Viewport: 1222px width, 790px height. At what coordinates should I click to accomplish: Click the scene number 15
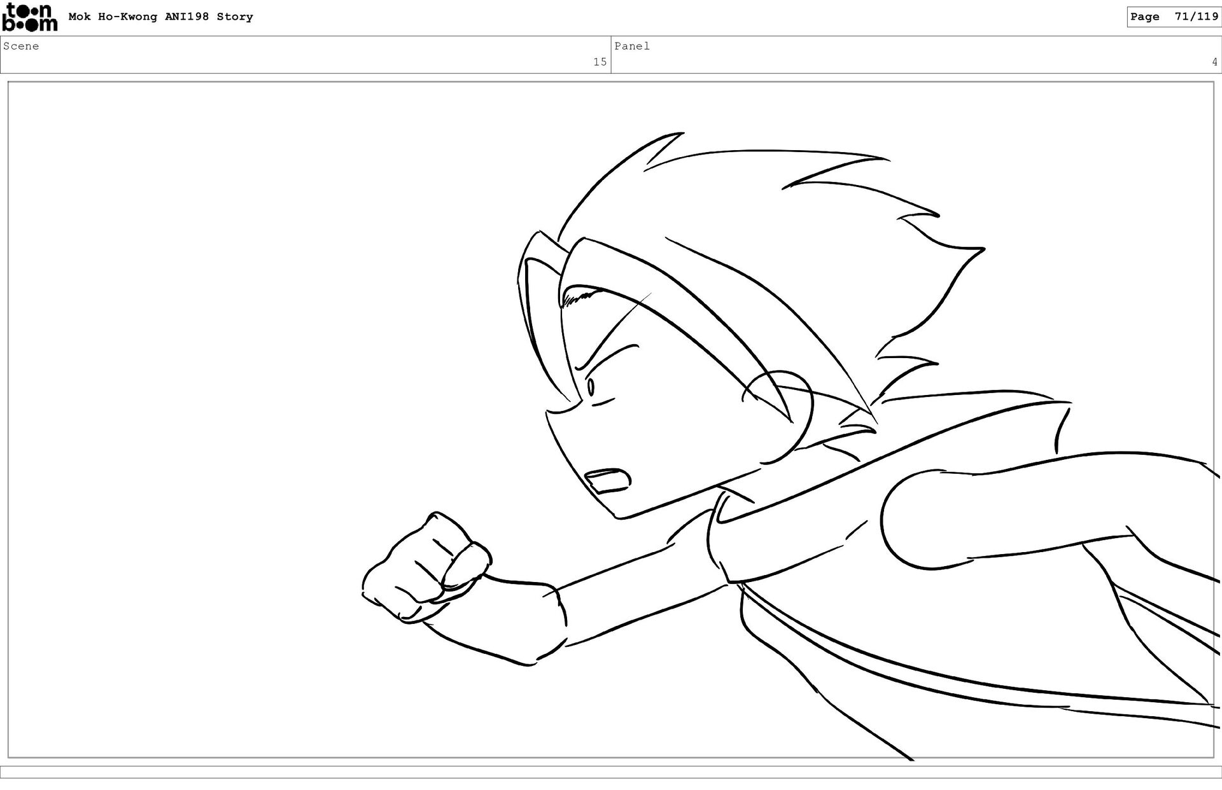click(x=600, y=62)
